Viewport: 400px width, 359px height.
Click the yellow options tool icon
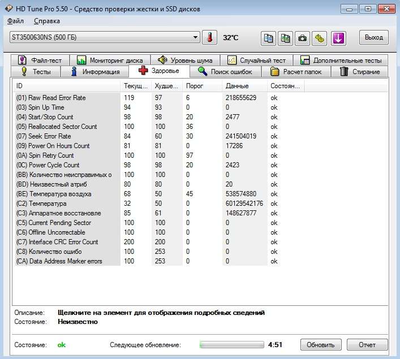pyautogui.click(x=320, y=38)
